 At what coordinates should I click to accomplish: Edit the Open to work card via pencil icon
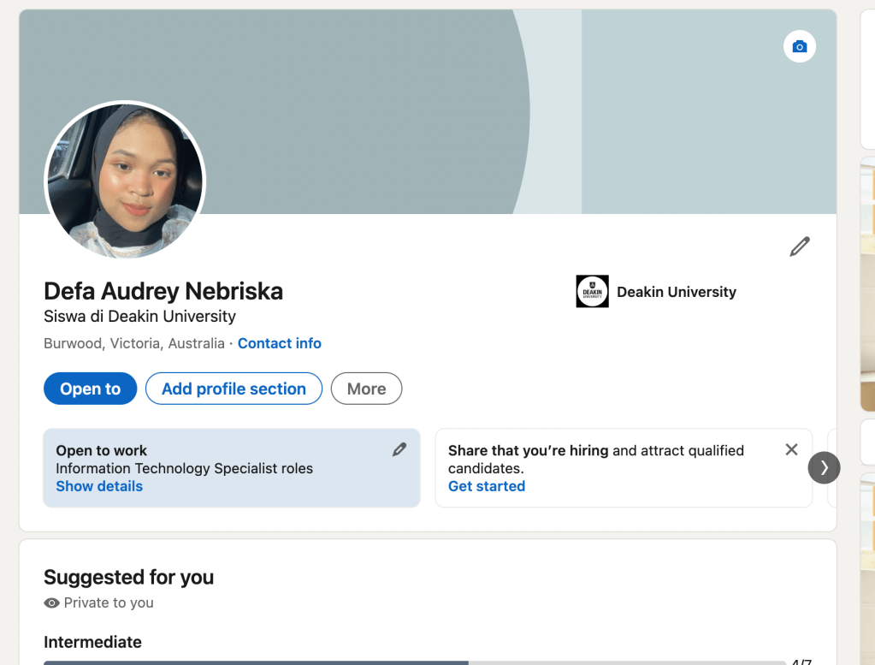click(399, 449)
